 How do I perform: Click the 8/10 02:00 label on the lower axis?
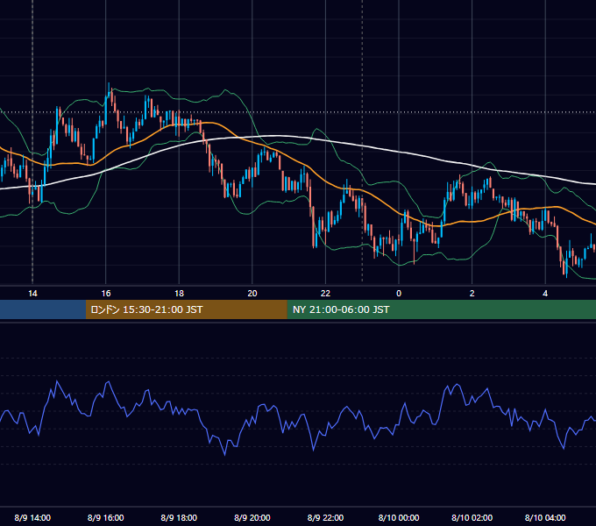(472, 517)
